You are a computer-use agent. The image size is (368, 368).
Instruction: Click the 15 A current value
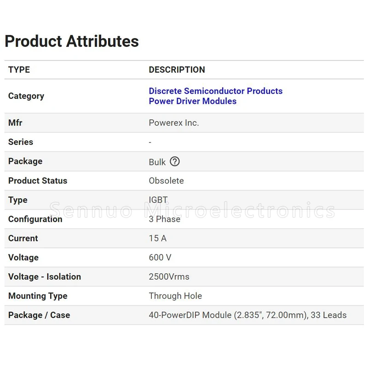(x=157, y=238)
